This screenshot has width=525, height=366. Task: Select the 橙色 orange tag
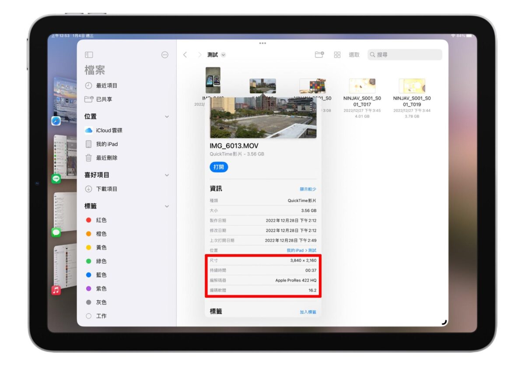pos(97,234)
